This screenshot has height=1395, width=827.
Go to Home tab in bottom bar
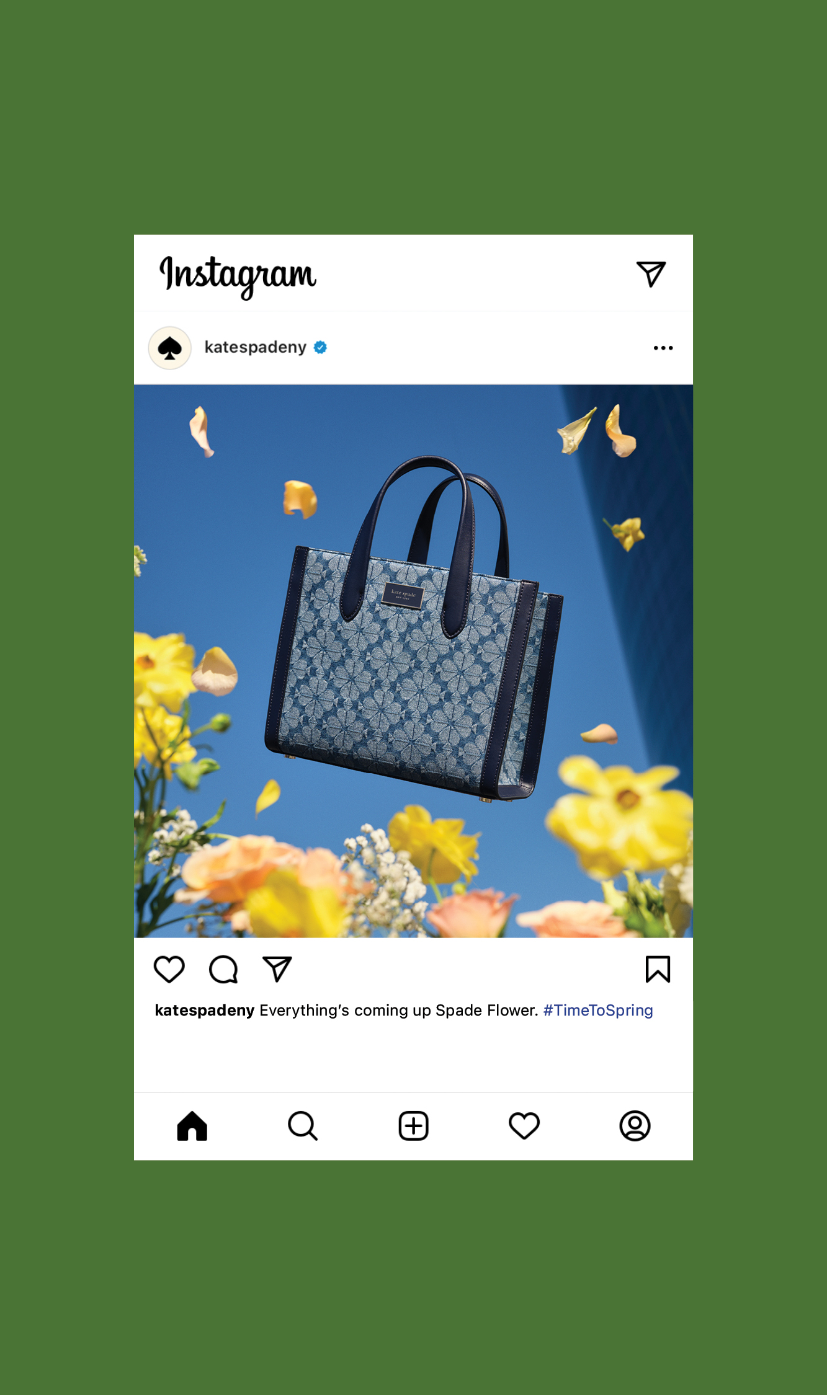(192, 1125)
